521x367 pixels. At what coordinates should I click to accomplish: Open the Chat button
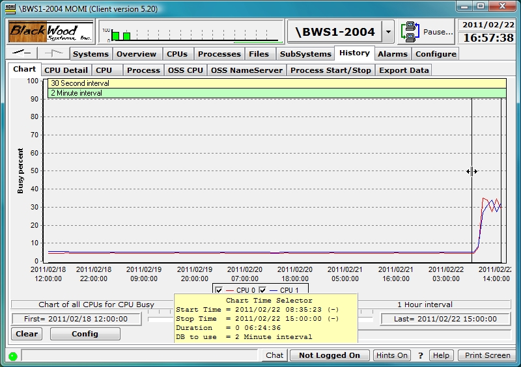point(274,355)
